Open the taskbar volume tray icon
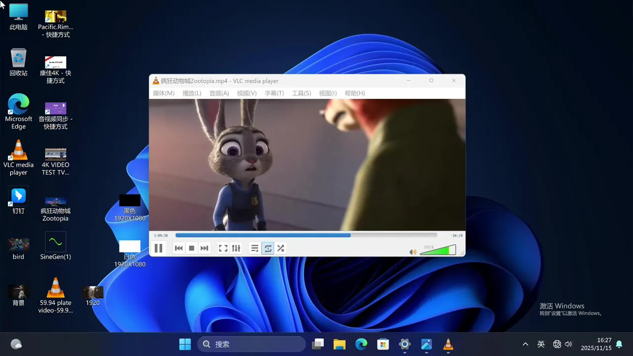Viewport: 633px width, 356px height. click(x=568, y=344)
